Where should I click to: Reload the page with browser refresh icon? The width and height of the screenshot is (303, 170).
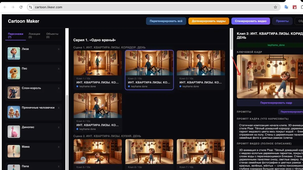21,7
